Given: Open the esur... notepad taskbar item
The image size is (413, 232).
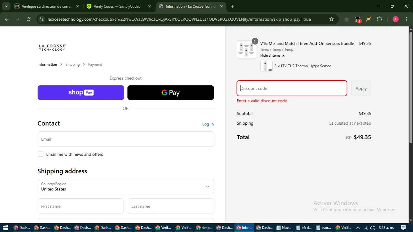Looking at the screenshot, I should click(x=324, y=228).
